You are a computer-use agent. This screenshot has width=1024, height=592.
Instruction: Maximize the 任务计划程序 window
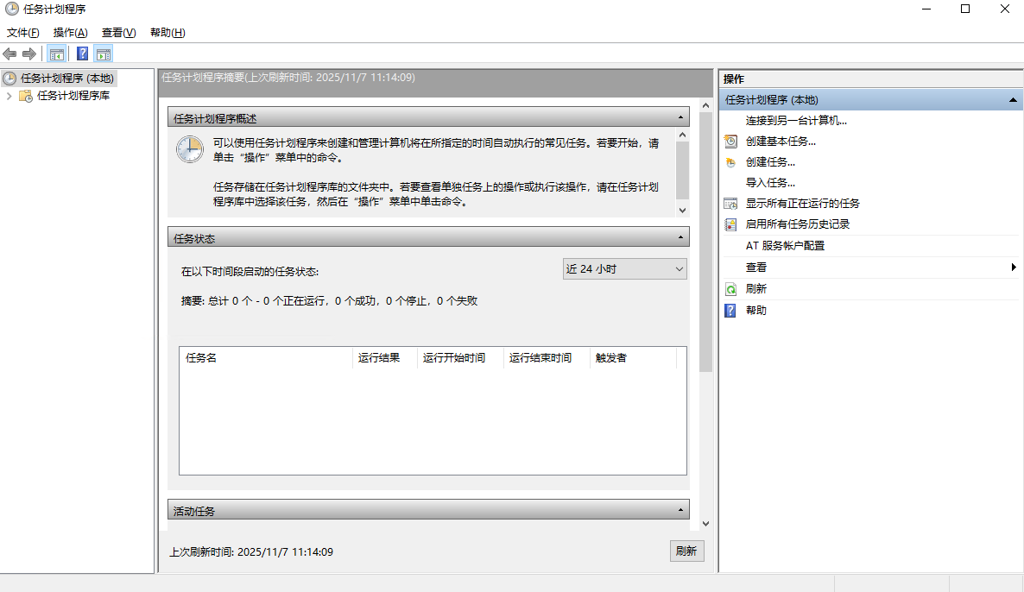(965, 9)
